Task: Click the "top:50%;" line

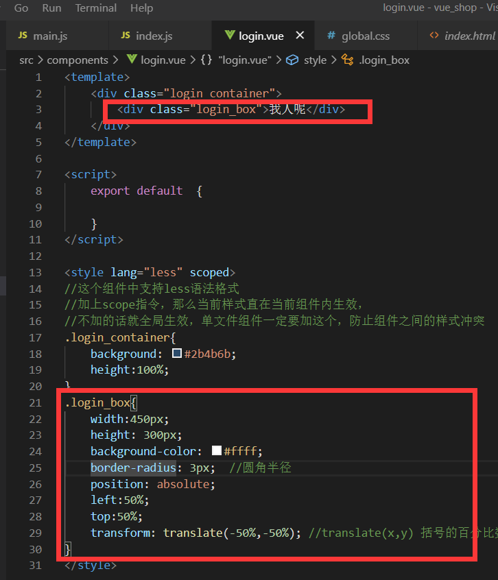Action: click(116, 516)
